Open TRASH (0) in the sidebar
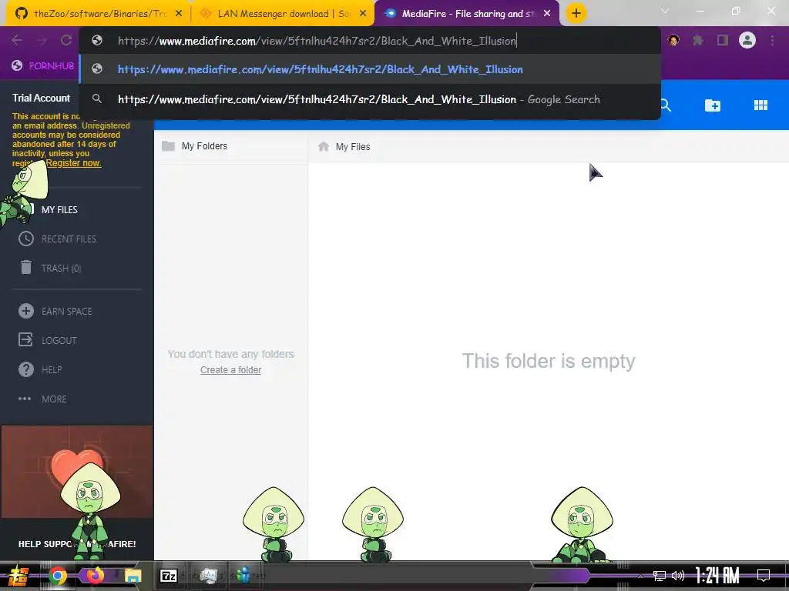This screenshot has height=591, width=789. tap(62, 268)
